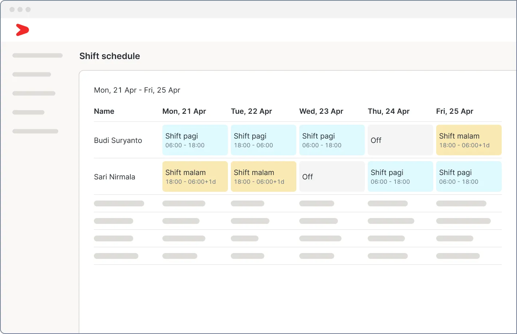Click the red arrow logo icon

tap(22, 30)
